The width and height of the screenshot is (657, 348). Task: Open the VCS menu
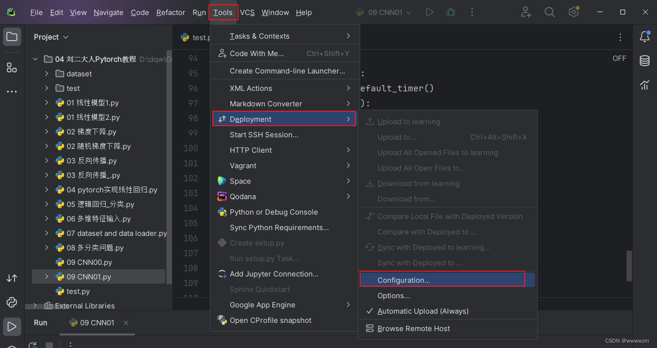click(x=247, y=13)
